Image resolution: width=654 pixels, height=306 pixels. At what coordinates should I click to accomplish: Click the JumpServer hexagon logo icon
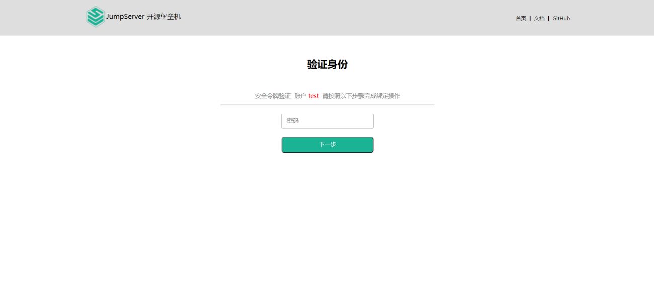(x=95, y=17)
